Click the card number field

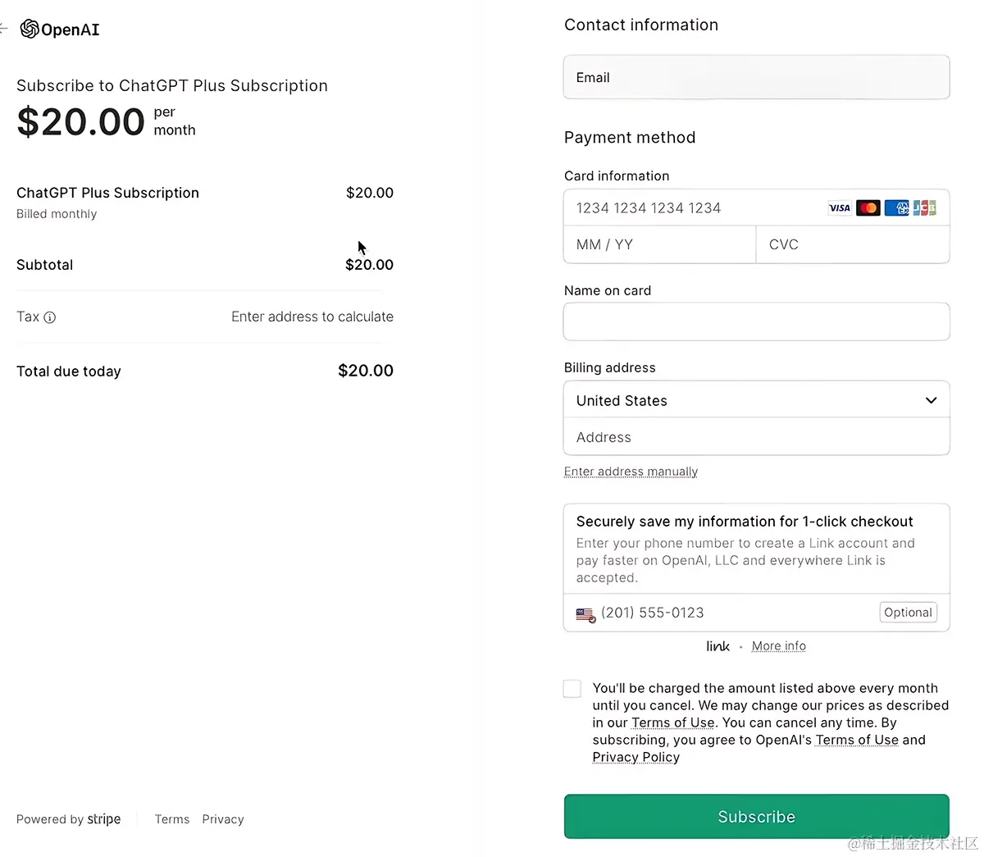[697, 208]
